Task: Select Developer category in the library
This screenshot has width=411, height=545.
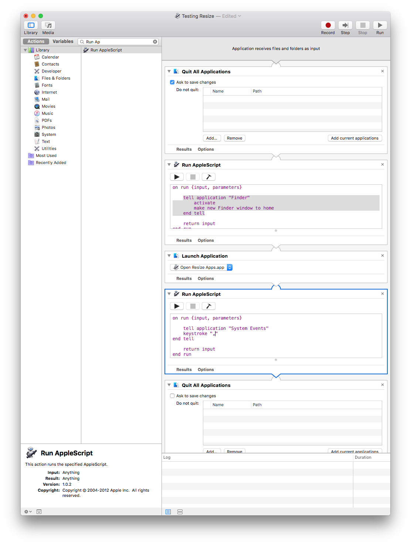Action: [51, 71]
